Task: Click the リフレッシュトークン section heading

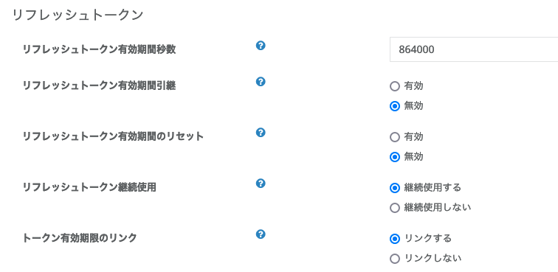Action: (x=77, y=15)
